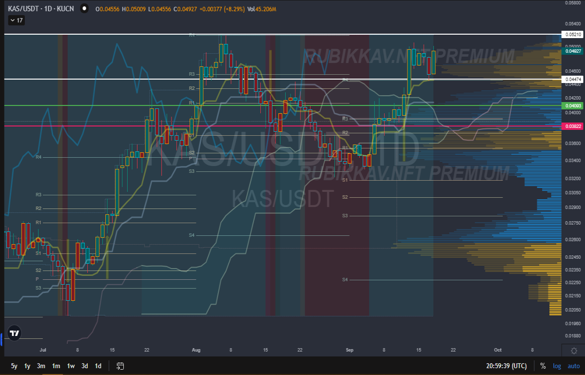
Task: Toggle the log scale option
Action: pyautogui.click(x=556, y=366)
